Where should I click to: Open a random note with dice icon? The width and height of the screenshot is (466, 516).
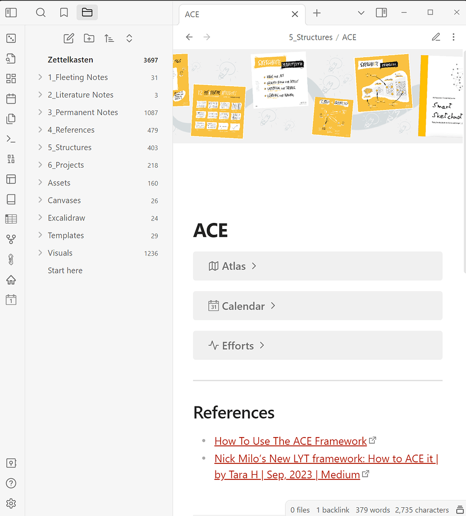tap(11, 39)
